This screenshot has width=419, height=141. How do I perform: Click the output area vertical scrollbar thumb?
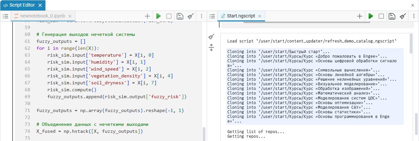click(x=411, y=44)
